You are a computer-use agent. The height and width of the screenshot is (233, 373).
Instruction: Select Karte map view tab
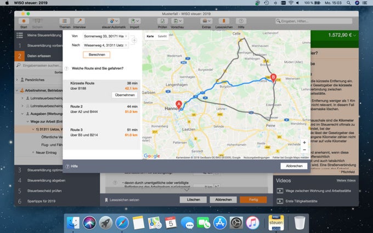point(150,36)
